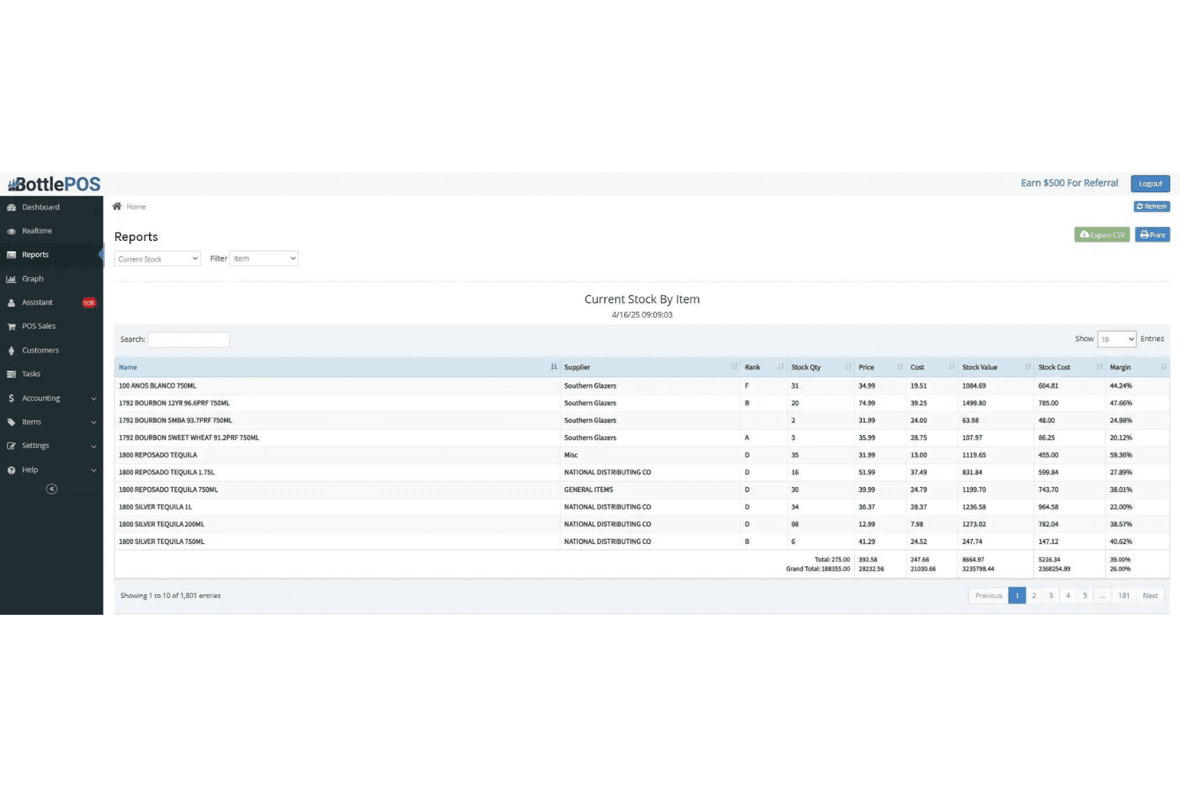Open the Reports menu item

pyautogui.click(x=52, y=255)
